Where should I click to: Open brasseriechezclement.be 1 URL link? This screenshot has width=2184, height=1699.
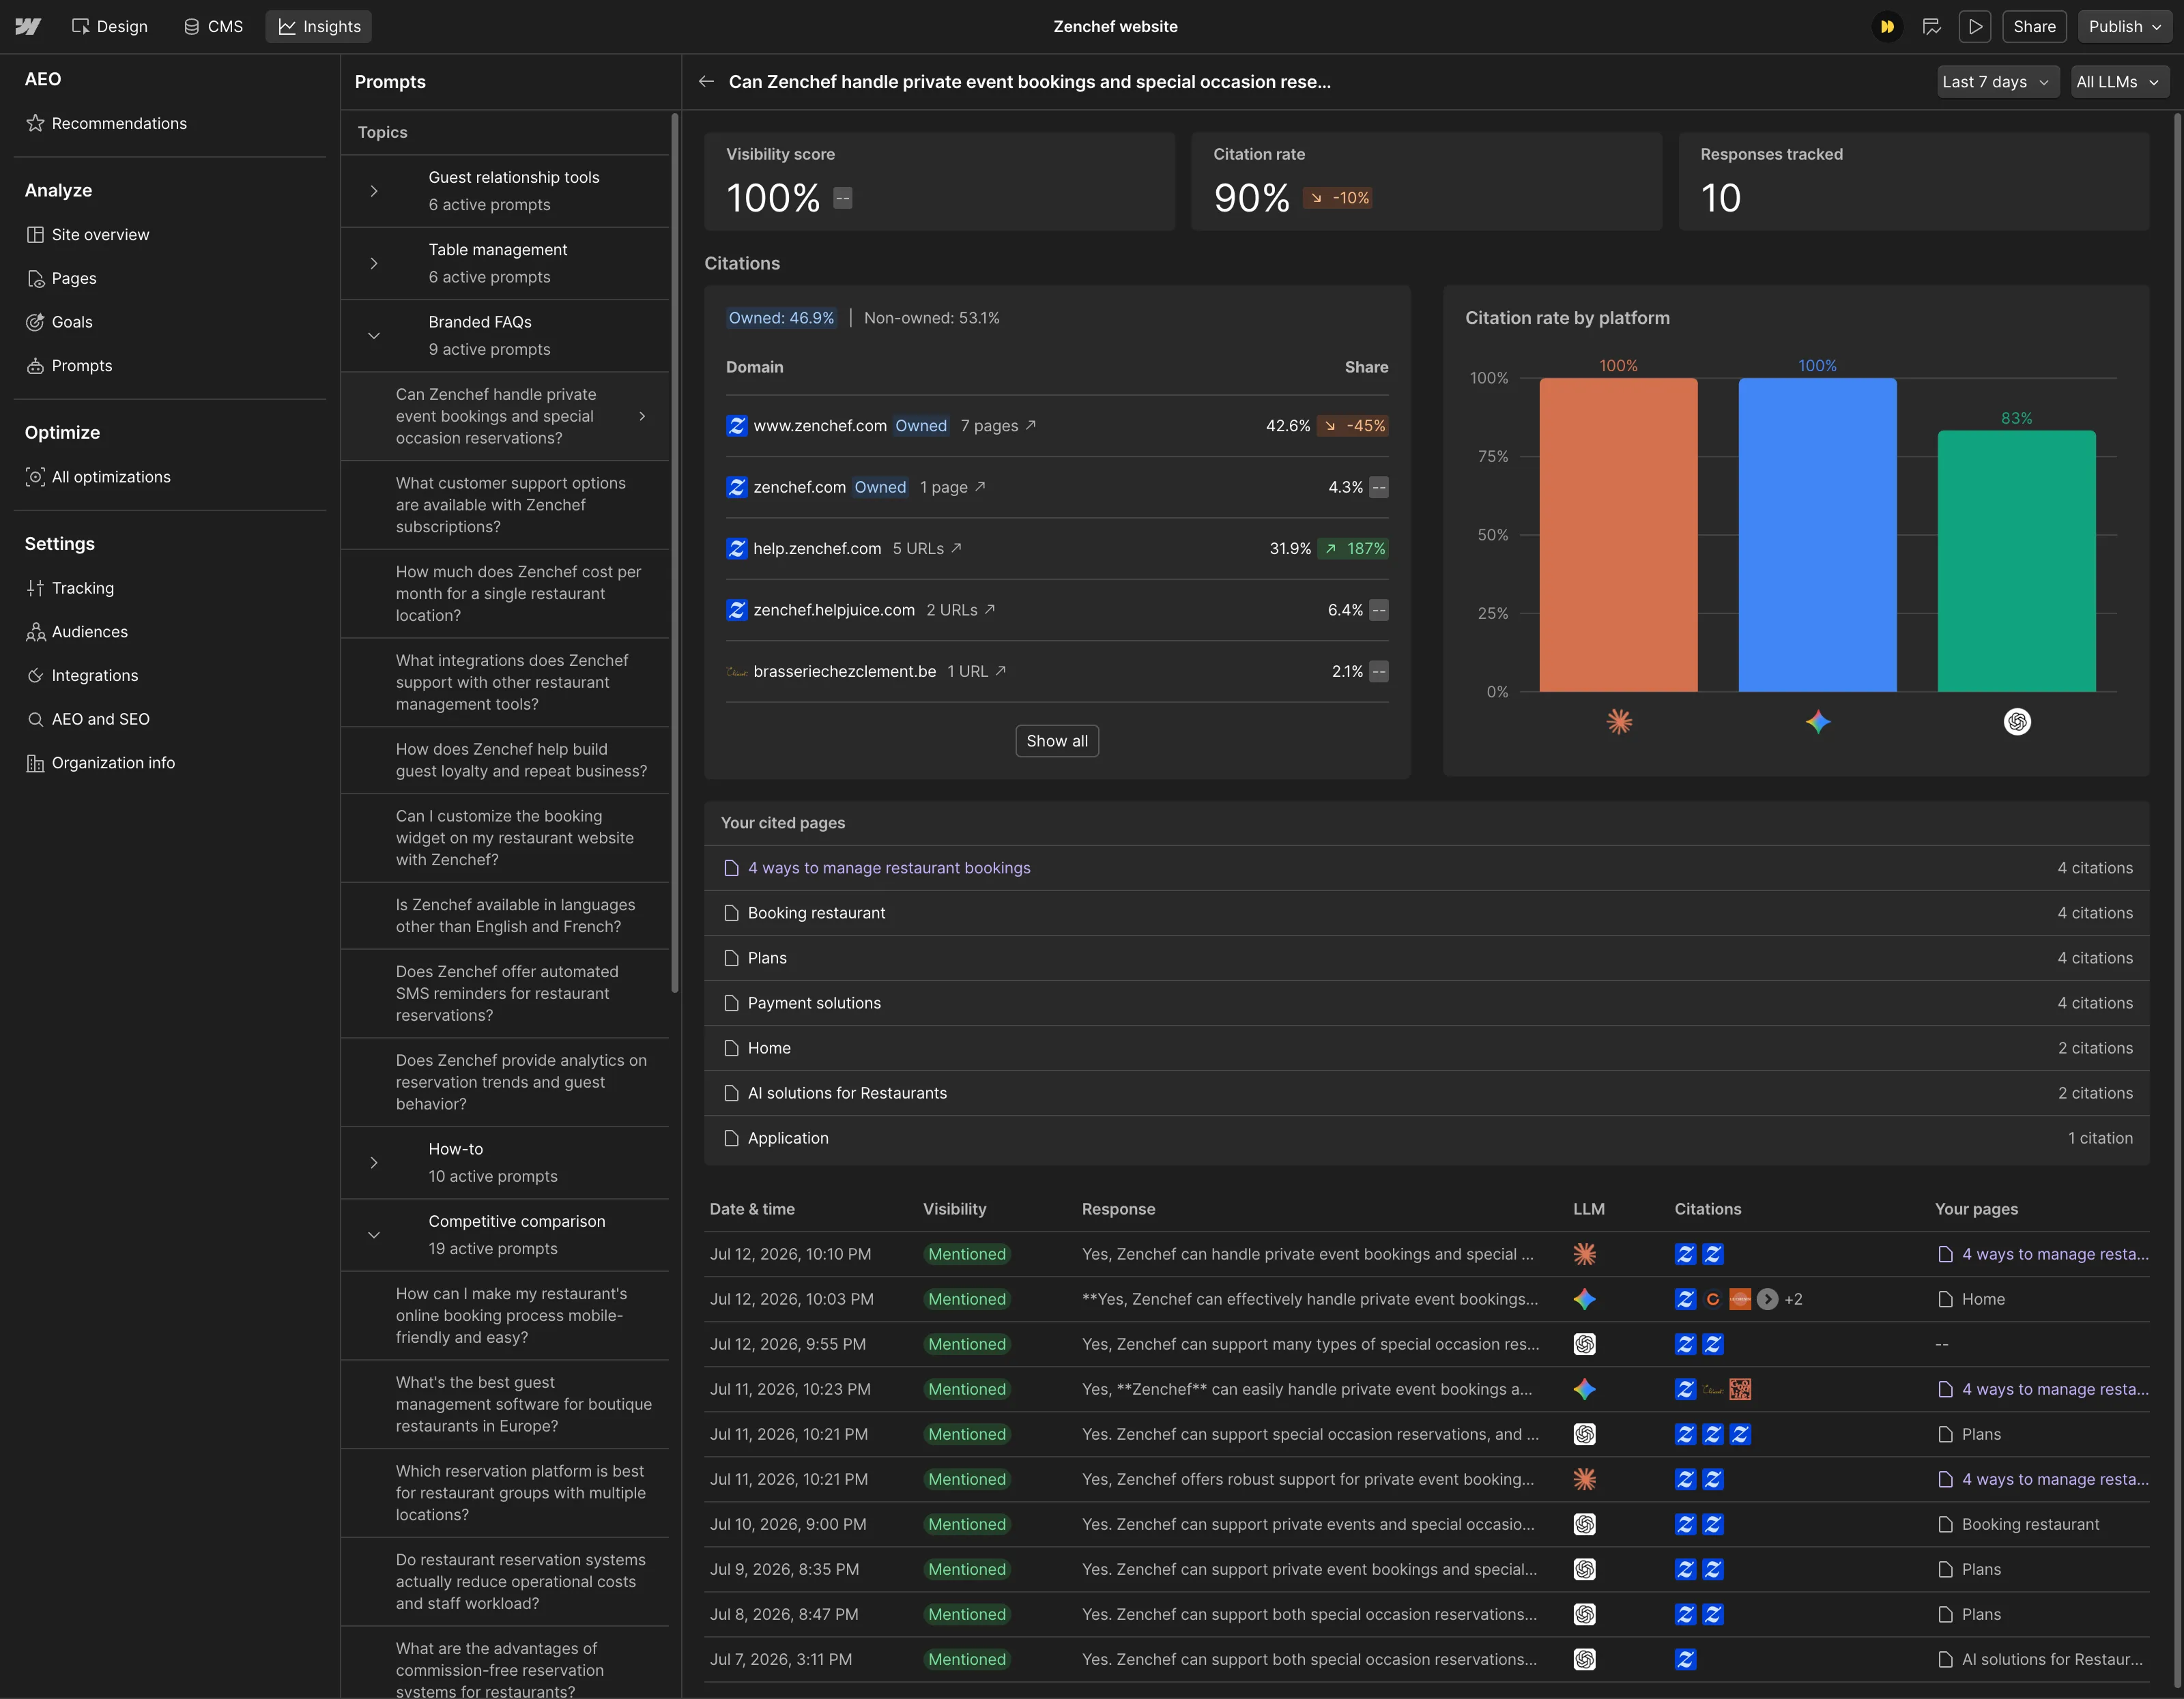[976, 671]
